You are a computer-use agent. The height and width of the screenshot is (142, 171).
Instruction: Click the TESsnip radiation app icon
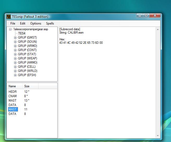[x=9, y=17]
